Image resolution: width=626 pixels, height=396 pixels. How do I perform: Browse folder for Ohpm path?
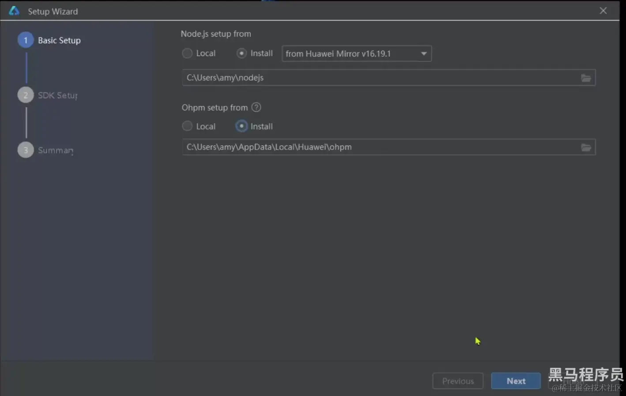[x=586, y=147]
